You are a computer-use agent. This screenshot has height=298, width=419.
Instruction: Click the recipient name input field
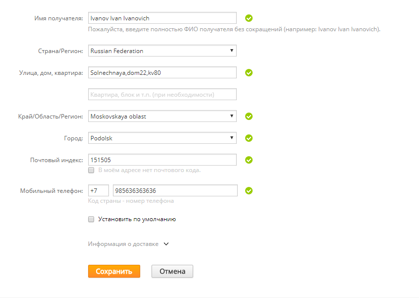[162, 18]
